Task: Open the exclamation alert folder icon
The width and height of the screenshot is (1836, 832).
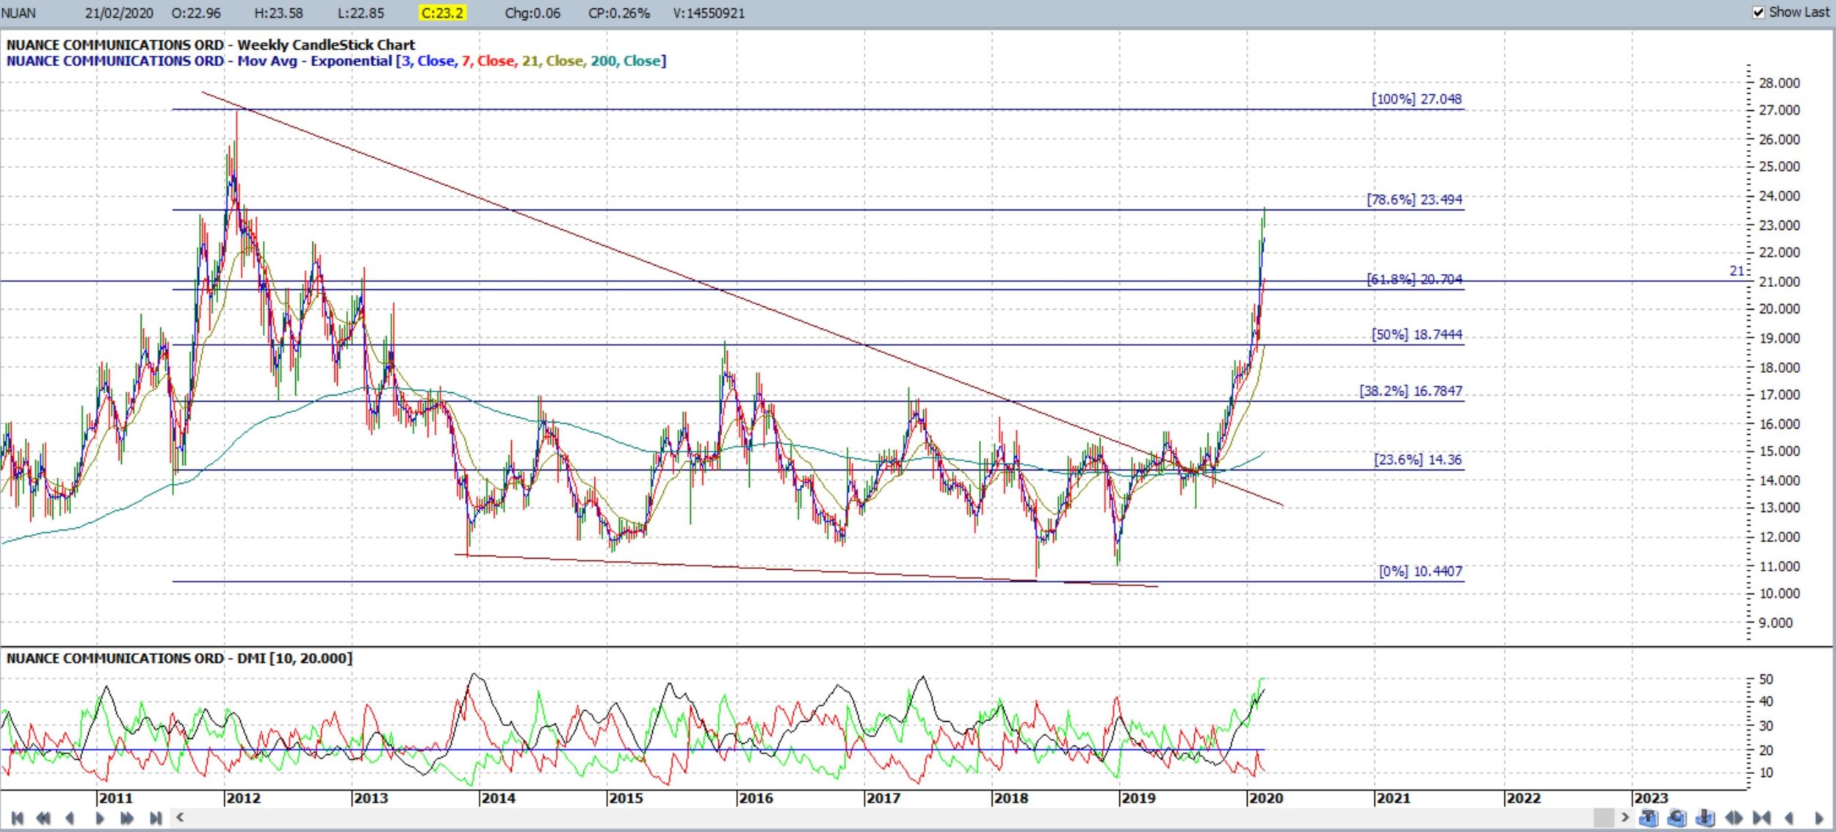Action: 1705,817
